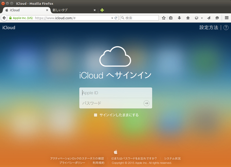Reload the page with the refresh icon
Viewport: 231px width, 167px height.
[x=116, y=18]
